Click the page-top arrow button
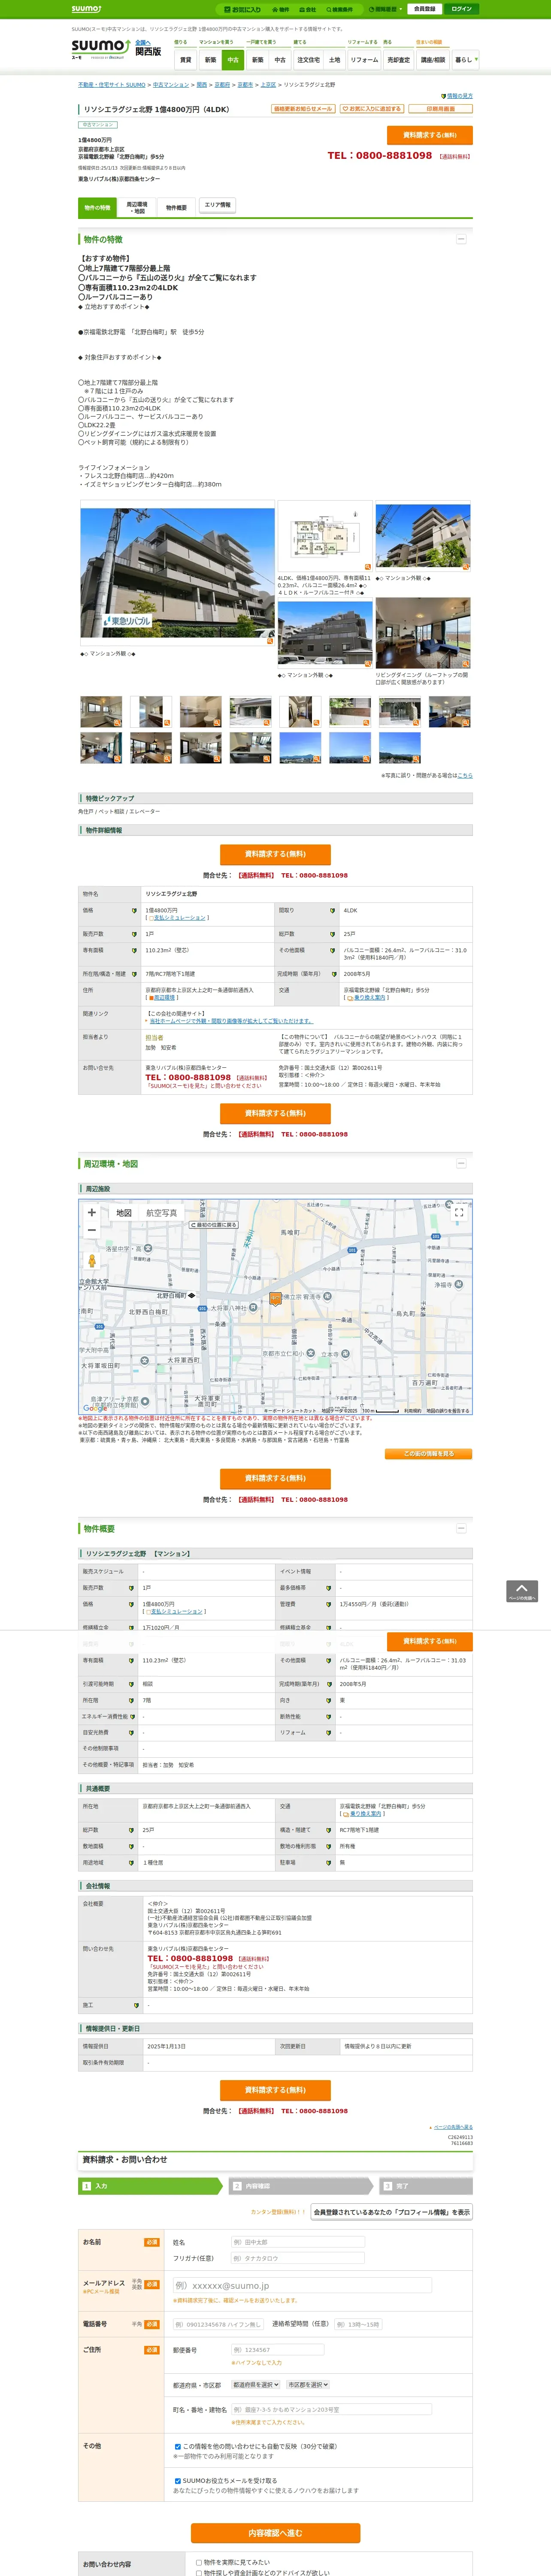This screenshot has height=2576, width=551. (522, 1591)
